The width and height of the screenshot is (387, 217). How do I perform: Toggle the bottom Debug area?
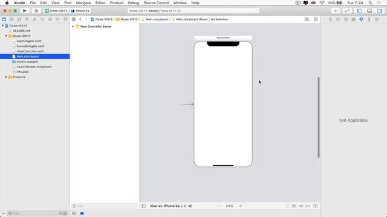(x=369, y=11)
